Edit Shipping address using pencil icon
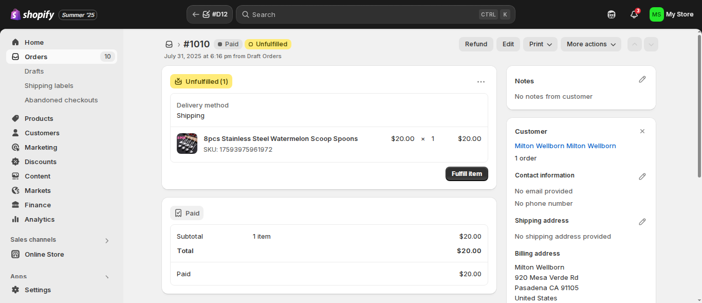This screenshot has height=303, width=702. (642, 222)
